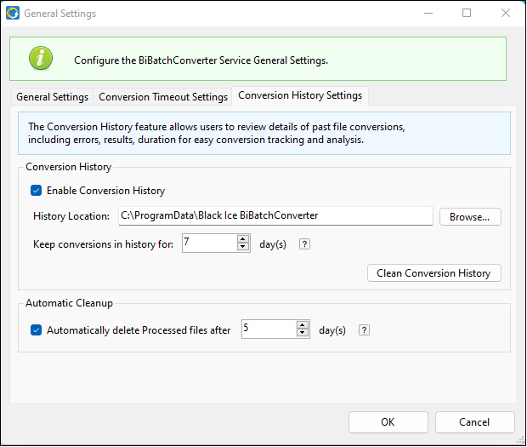Discard changes with Cancel button
527x447 pixels.
pyautogui.click(x=474, y=422)
